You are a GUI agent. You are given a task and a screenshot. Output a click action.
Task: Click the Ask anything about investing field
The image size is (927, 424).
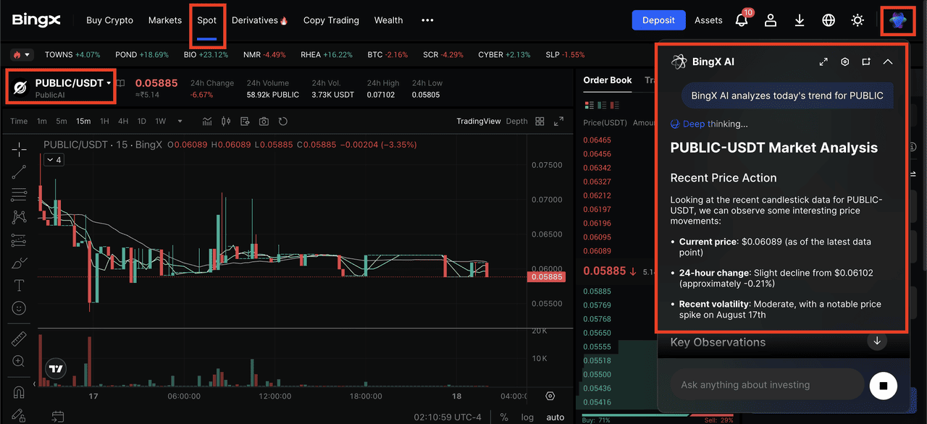[766, 385]
